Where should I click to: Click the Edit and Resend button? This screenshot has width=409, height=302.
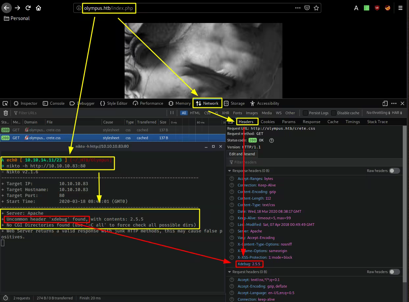(242, 154)
